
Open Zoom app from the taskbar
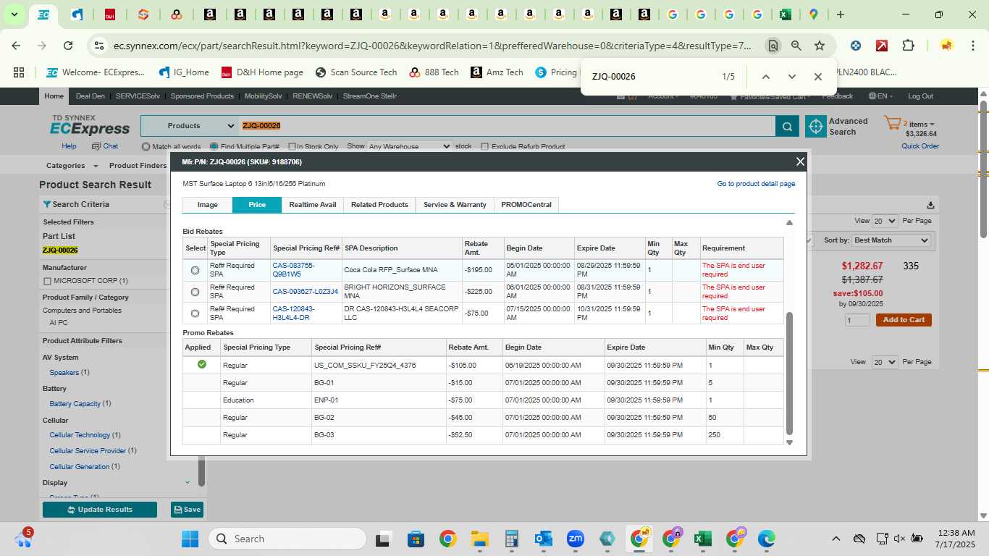tap(576, 539)
